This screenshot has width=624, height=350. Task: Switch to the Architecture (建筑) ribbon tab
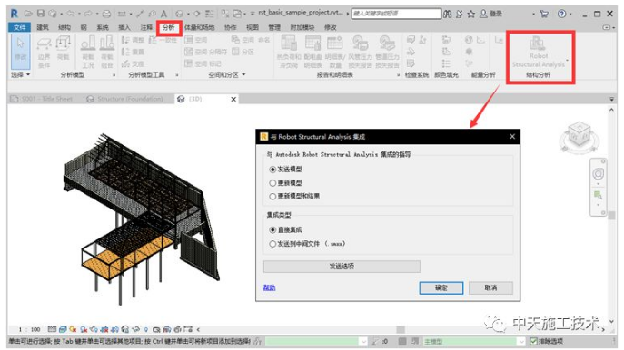[x=43, y=27]
